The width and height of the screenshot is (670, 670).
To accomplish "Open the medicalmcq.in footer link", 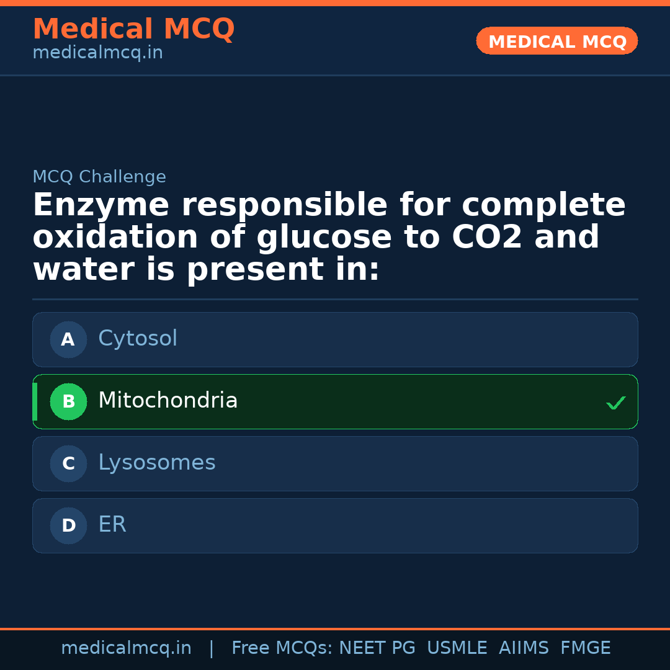I will 126,648.
